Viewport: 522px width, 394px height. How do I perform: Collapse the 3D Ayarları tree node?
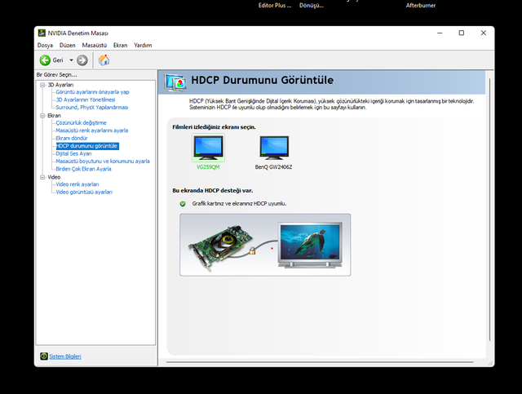point(42,85)
